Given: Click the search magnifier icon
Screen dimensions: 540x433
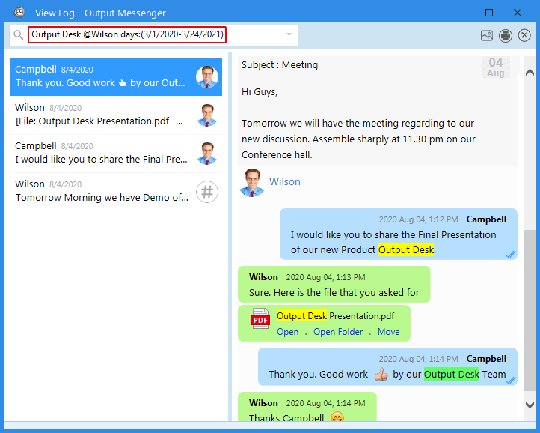Looking at the screenshot, I should (18, 34).
